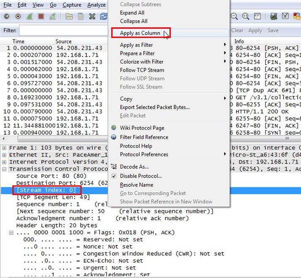The height and width of the screenshot is (278, 301).
Task: Click inside the Filter input field
Action: point(63,31)
